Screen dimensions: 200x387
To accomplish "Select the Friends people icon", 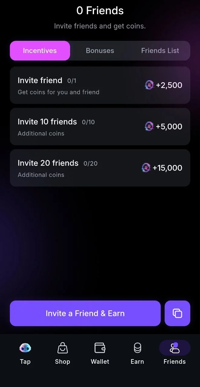I will [175, 348].
